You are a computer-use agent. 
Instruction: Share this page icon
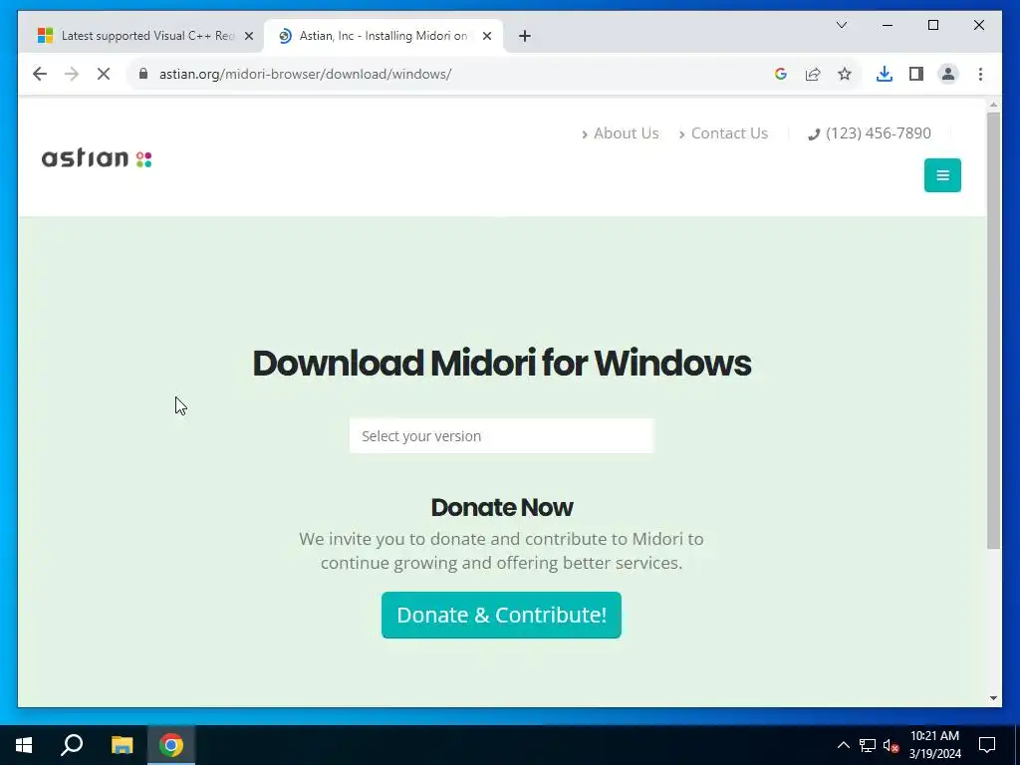pos(813,74)
